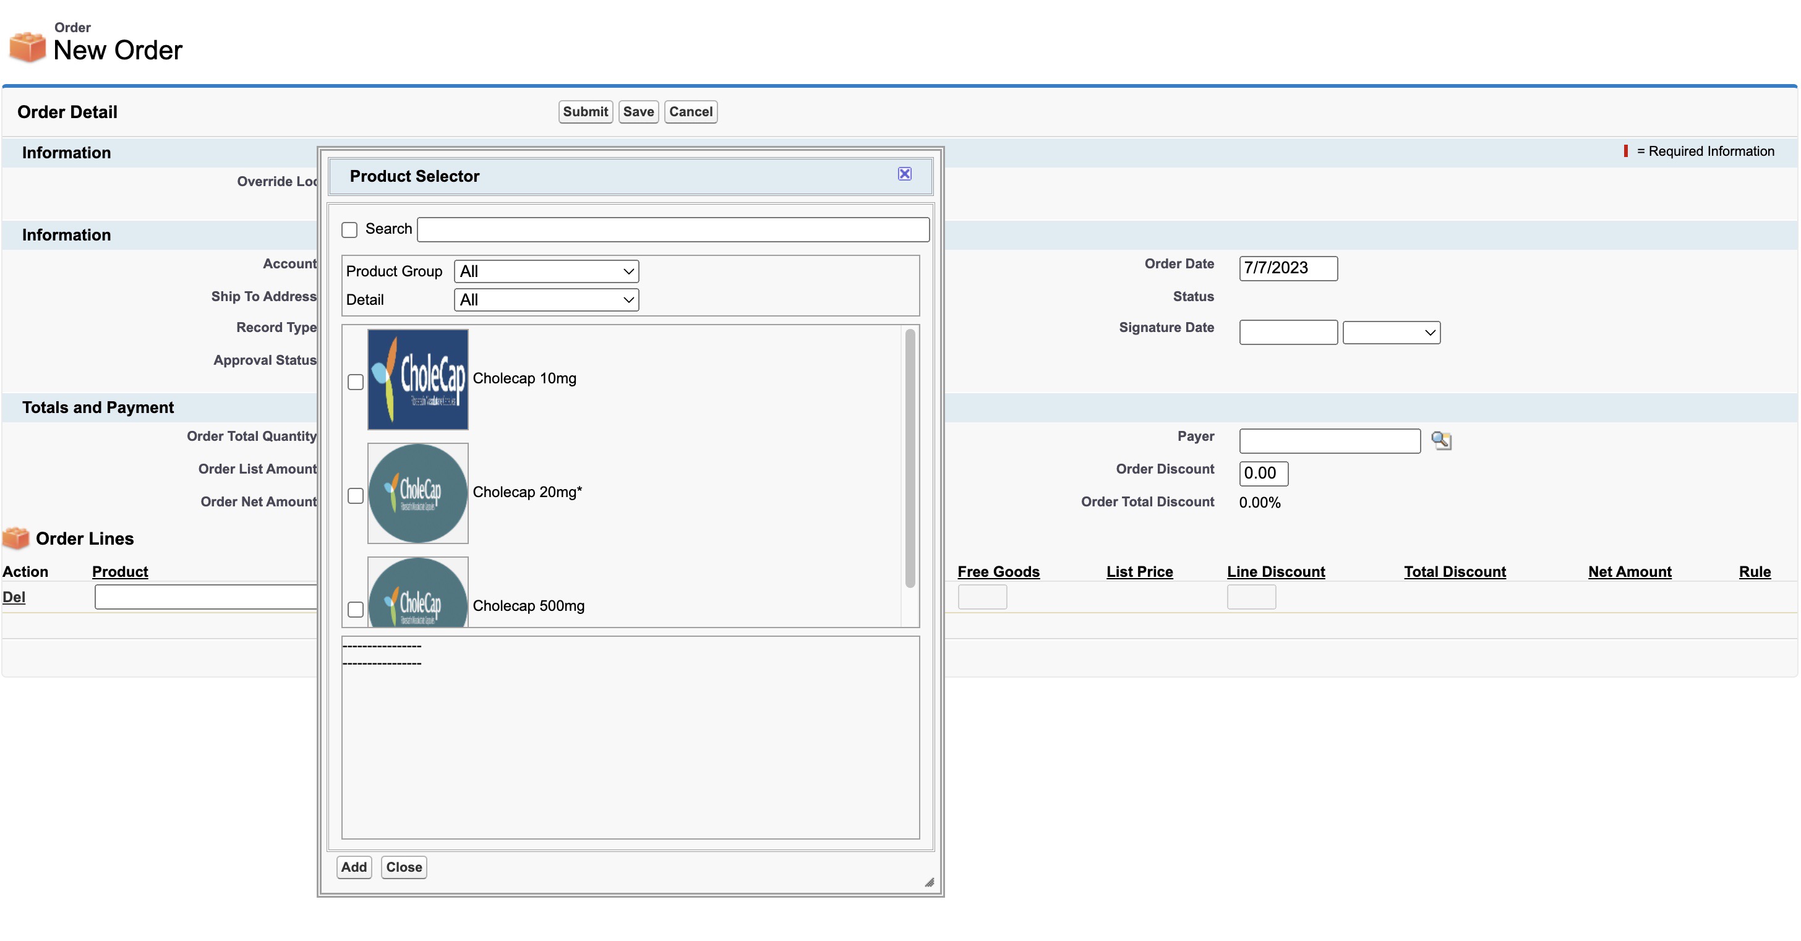Click the Cholecap 10mg product image

pos(417,379)
